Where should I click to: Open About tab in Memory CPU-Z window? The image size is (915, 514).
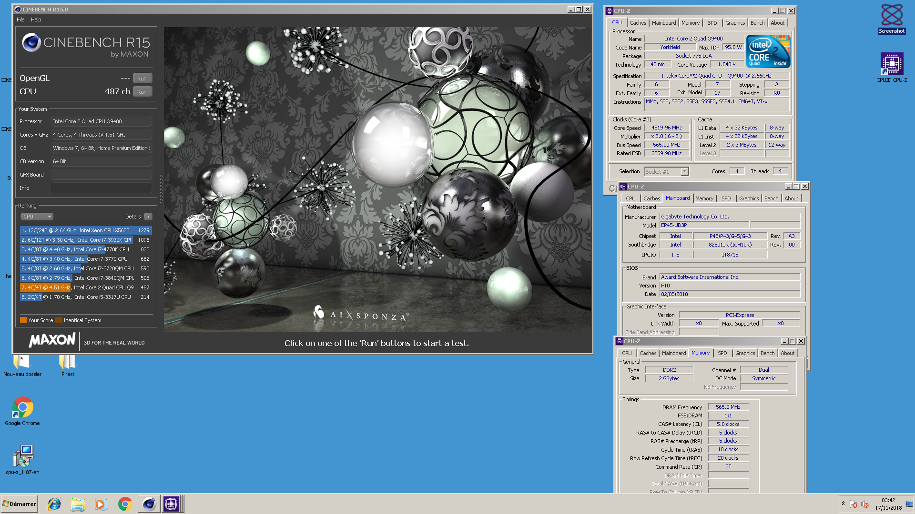click(x=787, y=353)
